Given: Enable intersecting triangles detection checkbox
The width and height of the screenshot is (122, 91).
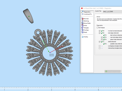Looking at the screenshot, I should click(100, 48).
